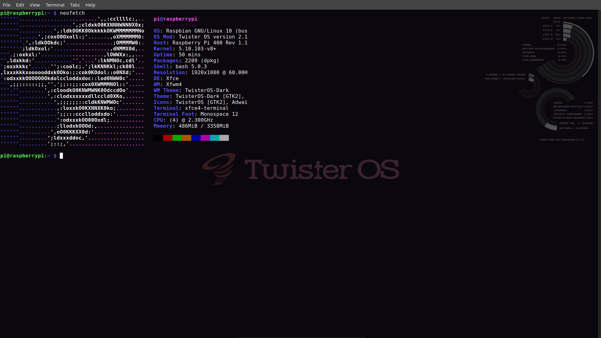
Task: Click the 'EVOLUTION-ALARM' process in memory list
Action: click(569, 118)
